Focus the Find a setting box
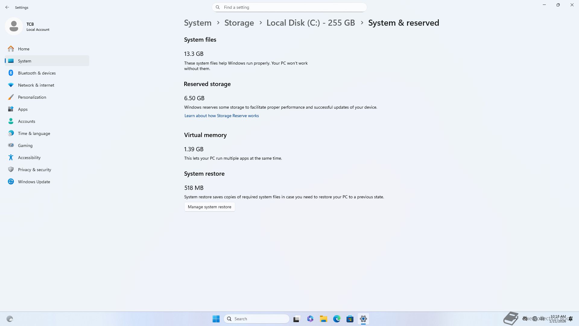Screen dimensions: 579x326 289,7
